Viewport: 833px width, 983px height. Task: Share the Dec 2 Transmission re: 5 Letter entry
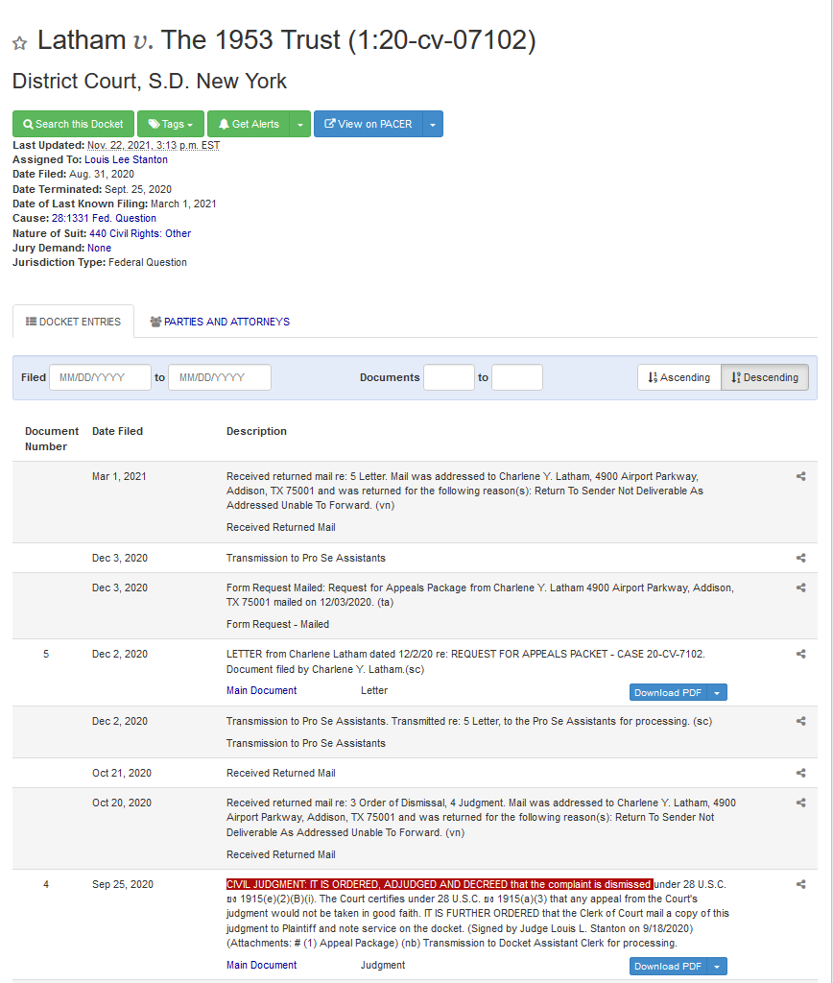pos(800,722)
